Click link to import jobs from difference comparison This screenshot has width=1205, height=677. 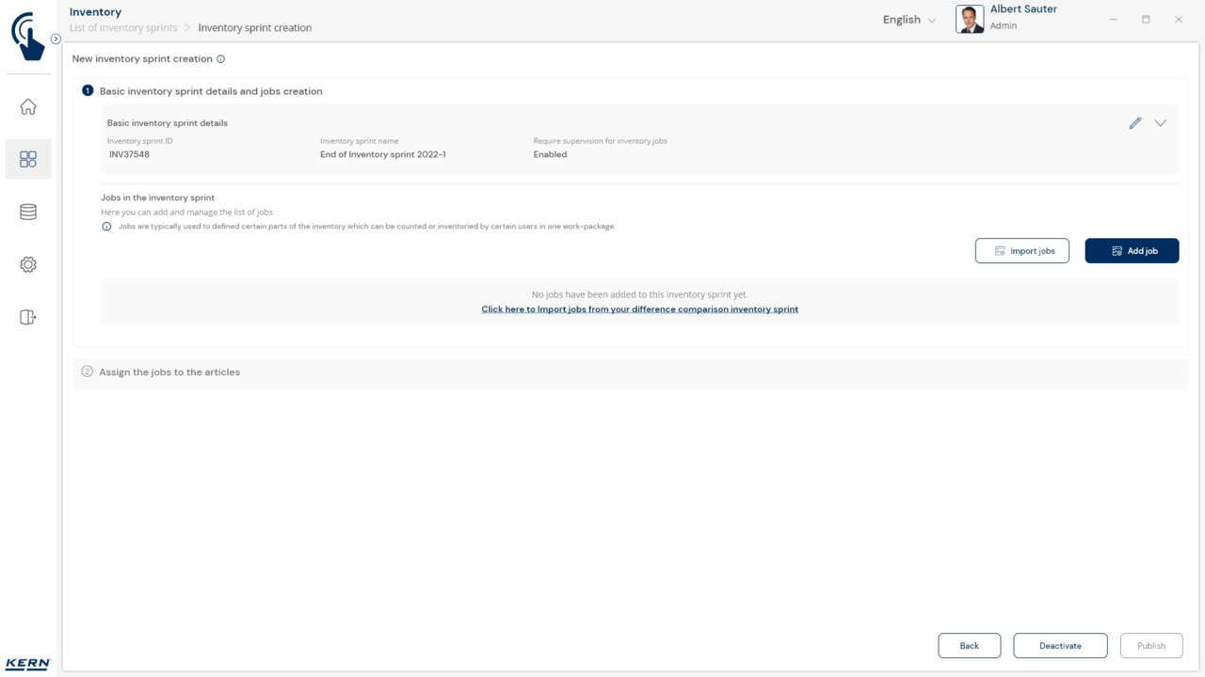click(639, 309)
